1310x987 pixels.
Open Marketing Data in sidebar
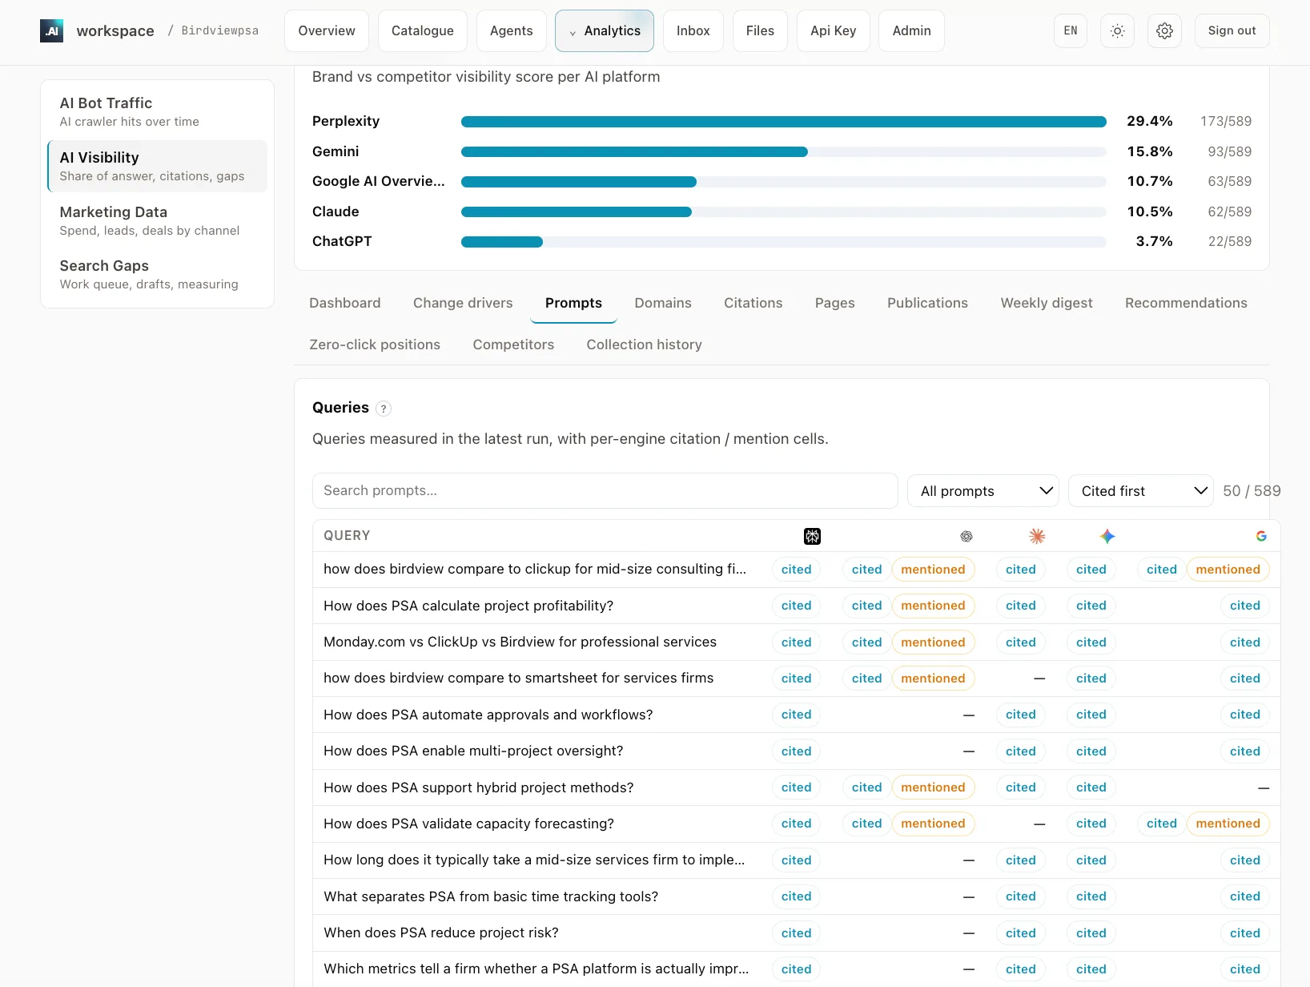[x=157, y=220]
